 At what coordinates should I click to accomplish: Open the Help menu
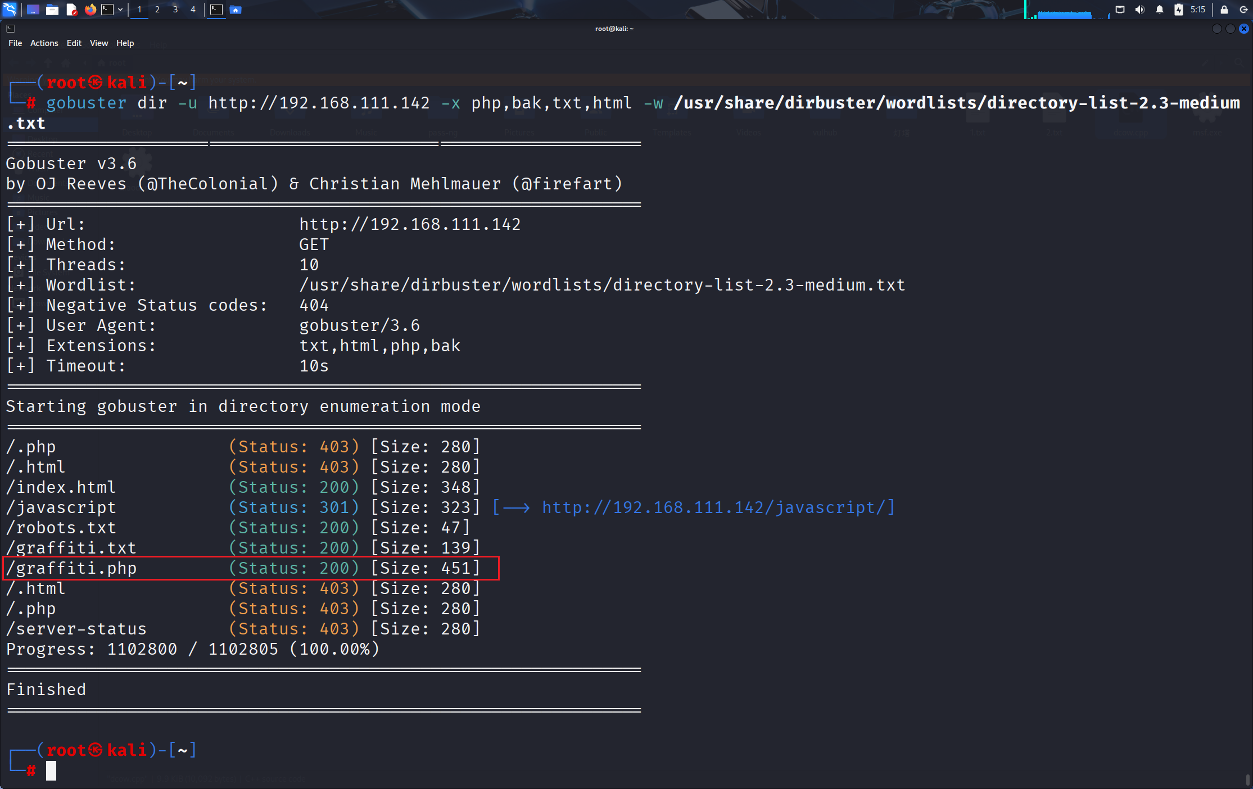click(x=125, y=43)
